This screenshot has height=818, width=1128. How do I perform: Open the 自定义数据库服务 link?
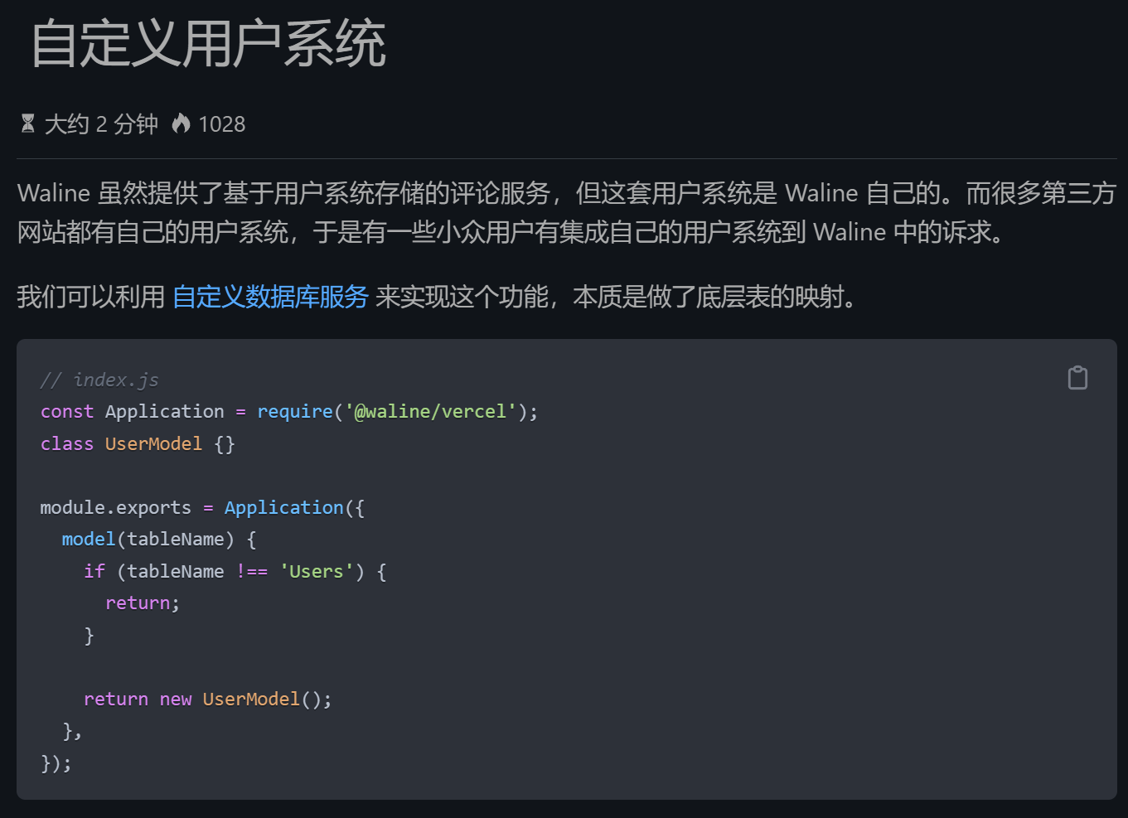coord(270,297)
